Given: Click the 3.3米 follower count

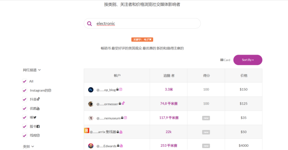Looking at the screenshot, I should pyautogui.click(x=169, y=89).
